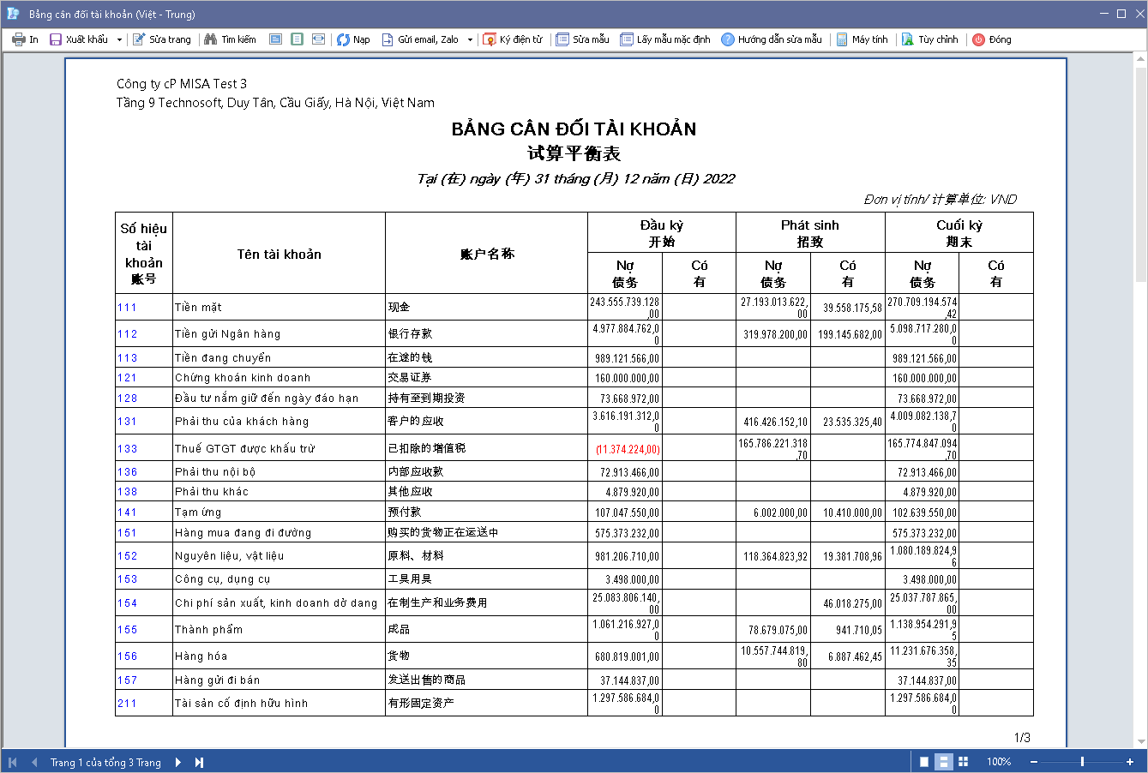Click Lấy mẫu mặc định
The width and height of the screenshot is (1148, 773).
tap(665, 39)
